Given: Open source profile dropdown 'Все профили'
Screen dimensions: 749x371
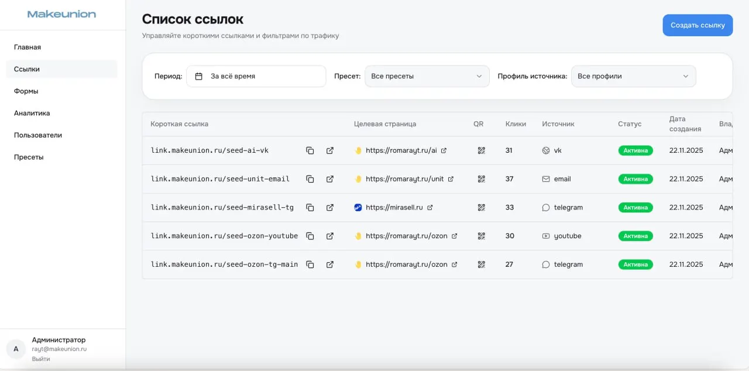Looking at the screenshot, I should point(634,76).
